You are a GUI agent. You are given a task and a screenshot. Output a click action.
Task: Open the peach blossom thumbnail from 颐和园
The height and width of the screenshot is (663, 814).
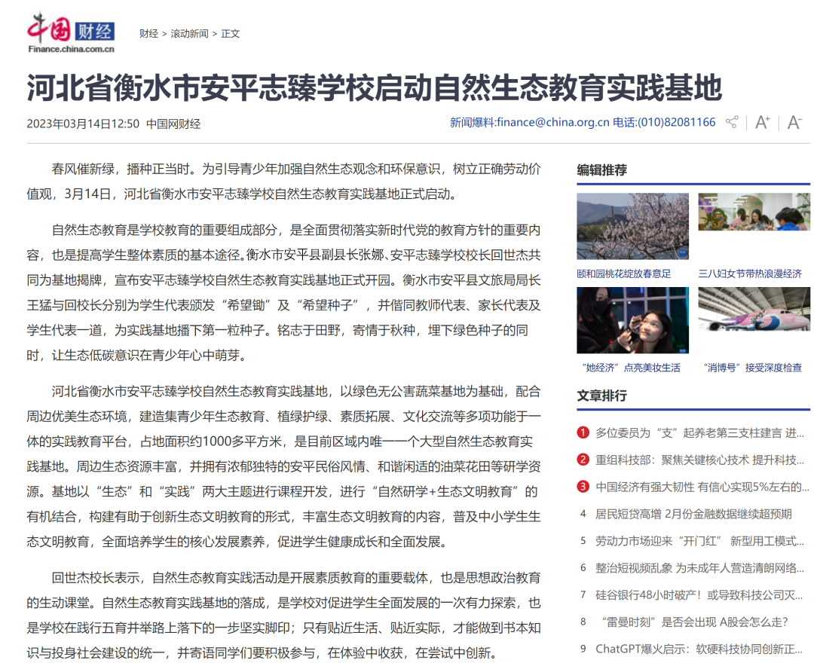632,226
